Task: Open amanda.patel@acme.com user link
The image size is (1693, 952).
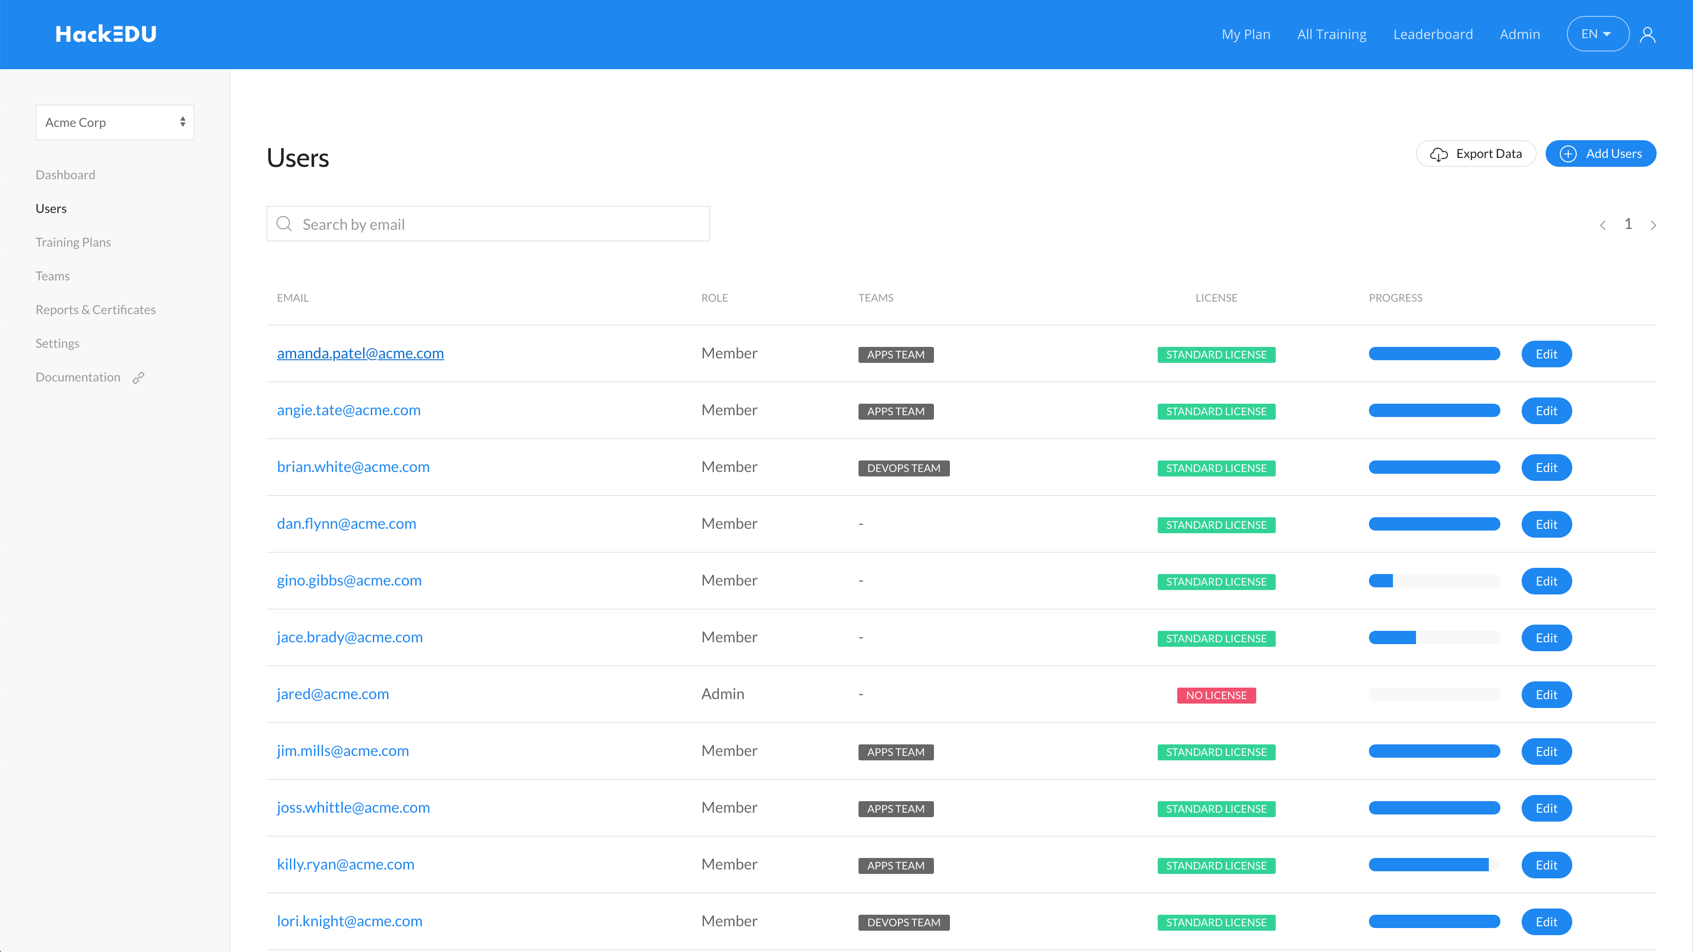Action: click(360, 354)
